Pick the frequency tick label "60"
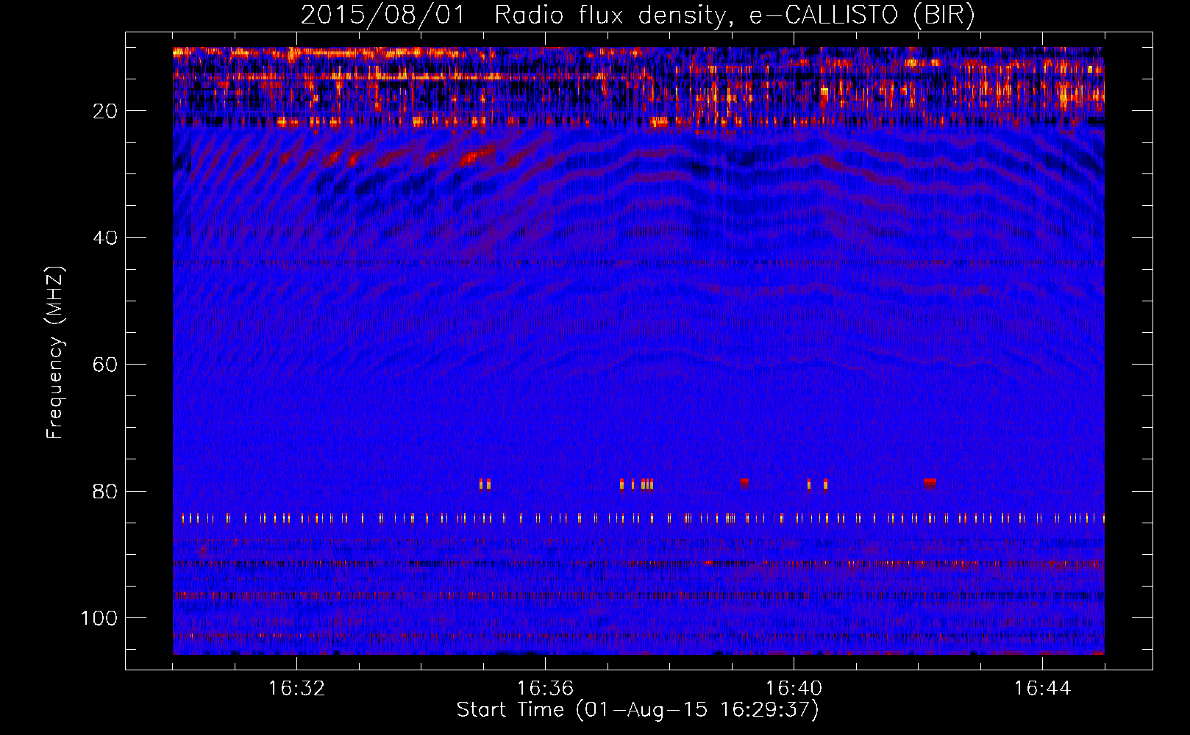Screen dimensions: 1190x735 (x=105, y=365)
